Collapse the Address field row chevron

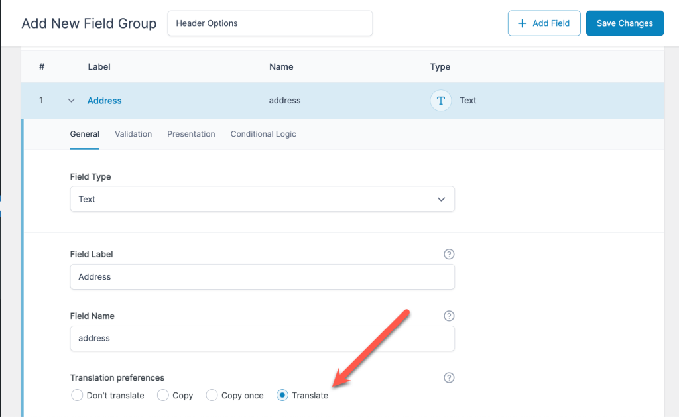pos(72,101)
